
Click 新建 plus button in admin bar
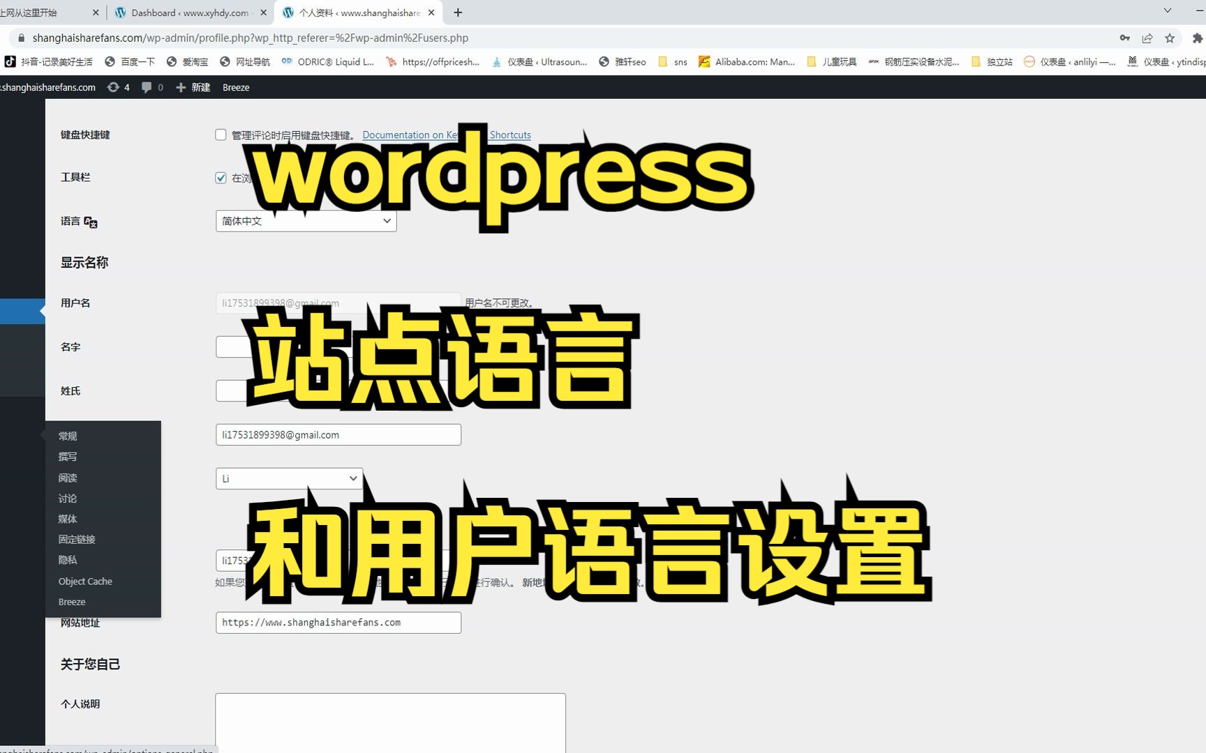(x=193, y=87)
